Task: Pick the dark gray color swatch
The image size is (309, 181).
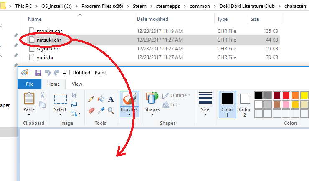Action: 268,95
